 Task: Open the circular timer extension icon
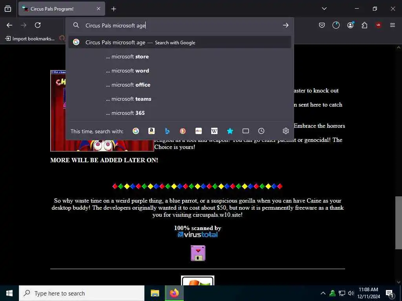point(336,25)
